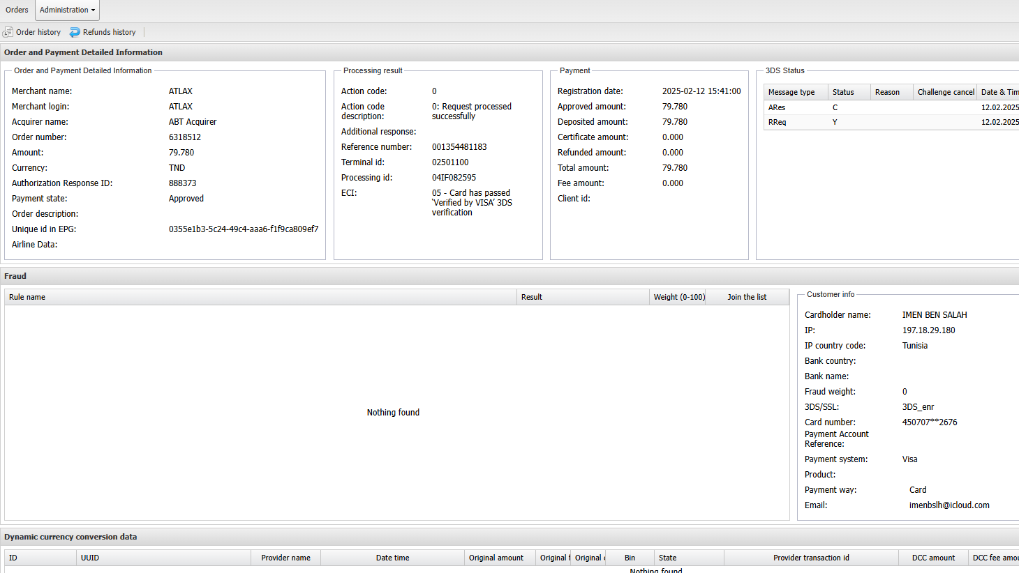Click the Order history icon
Image resolution: width=1019 pixels, height=573 pixels.
point(8,32)
